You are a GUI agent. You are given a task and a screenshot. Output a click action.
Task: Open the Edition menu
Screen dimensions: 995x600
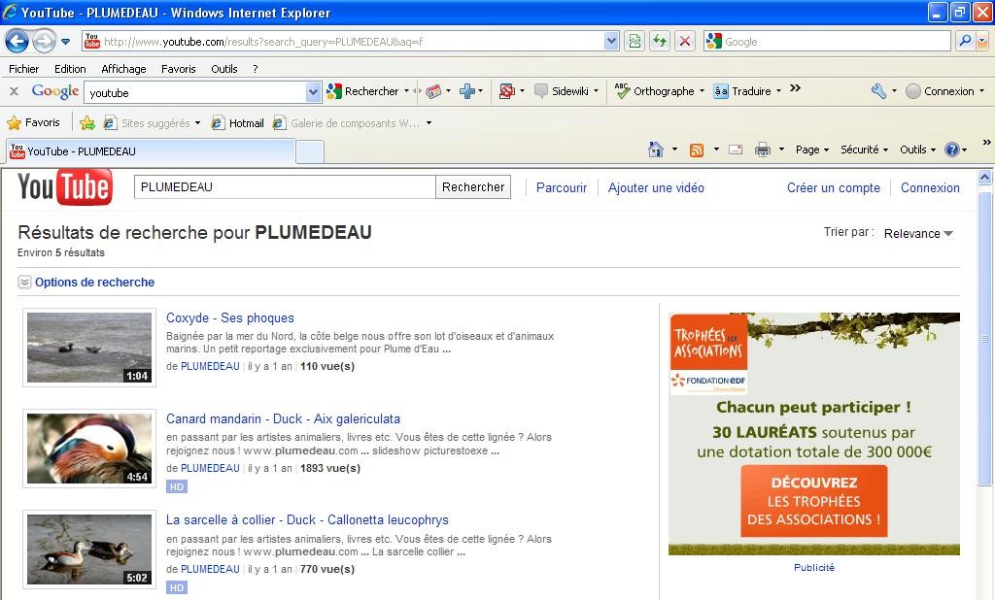(x=70, y=69)
